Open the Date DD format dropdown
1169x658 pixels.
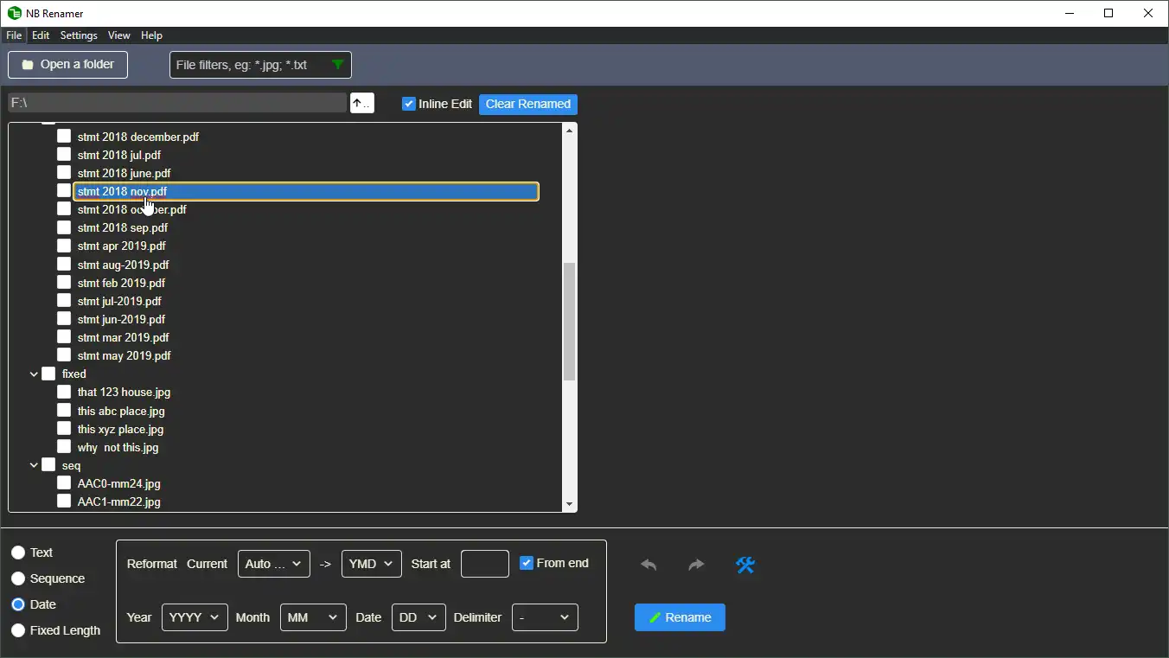click(418, 617)
